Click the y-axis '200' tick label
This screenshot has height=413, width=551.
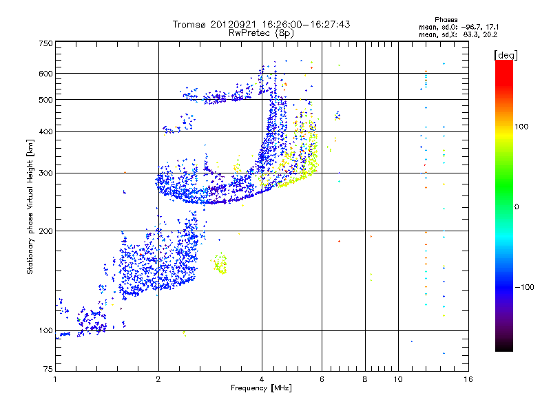pos(45,231)
